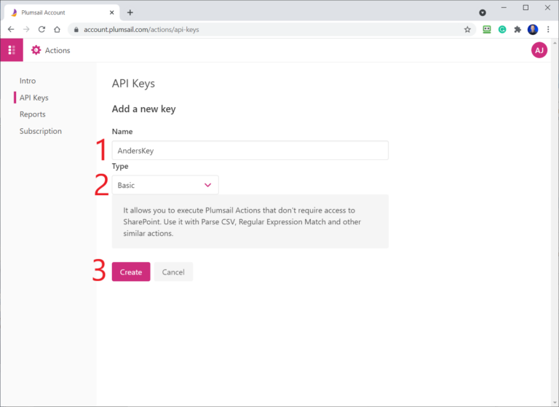Click the pink chevron in Type field
This screenshot has height=407, width=559.
207,185
